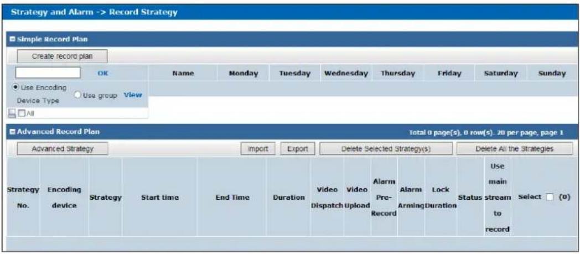Open the Advanced Strategy button
The image size is (580, 254).
coord(63,149)
